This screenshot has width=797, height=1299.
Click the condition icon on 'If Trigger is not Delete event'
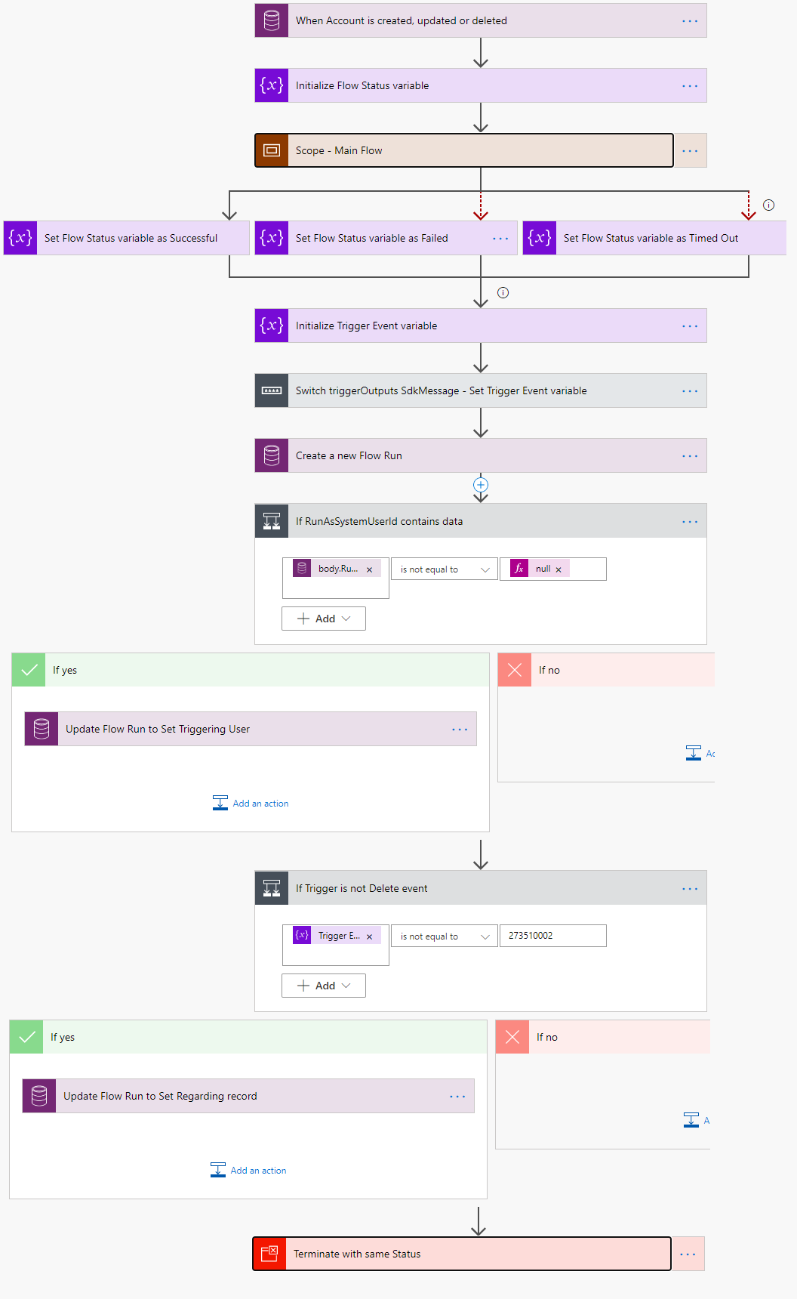point(271,887)
